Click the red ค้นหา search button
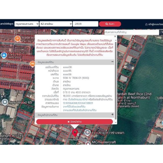This screenshot has height=163, width=163. tap(110, 24)
